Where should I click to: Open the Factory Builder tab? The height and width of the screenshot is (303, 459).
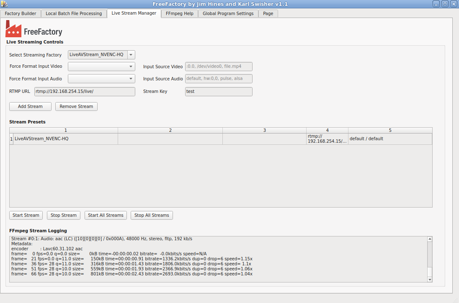[x=21, y=13]
